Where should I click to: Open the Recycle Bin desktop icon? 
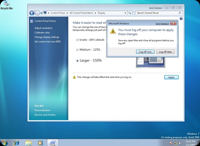pos(6,5)
